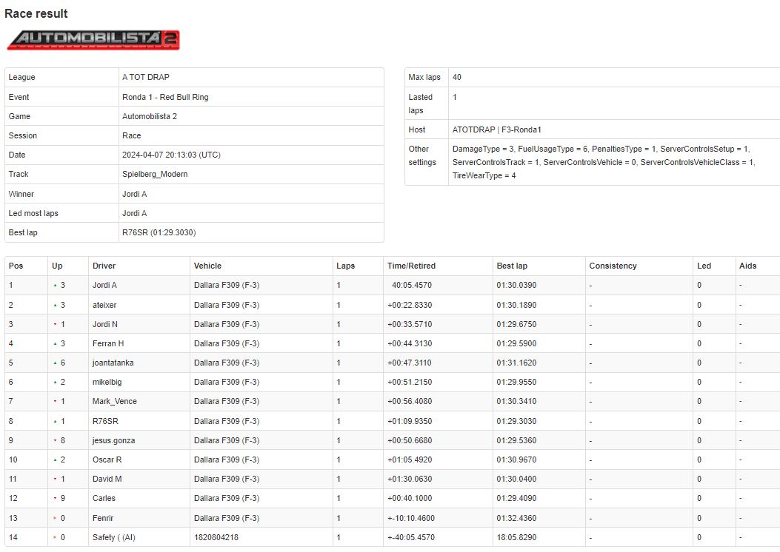780x552 pixels.
Task: Click the Aids column header
Action: coord(747,266)
